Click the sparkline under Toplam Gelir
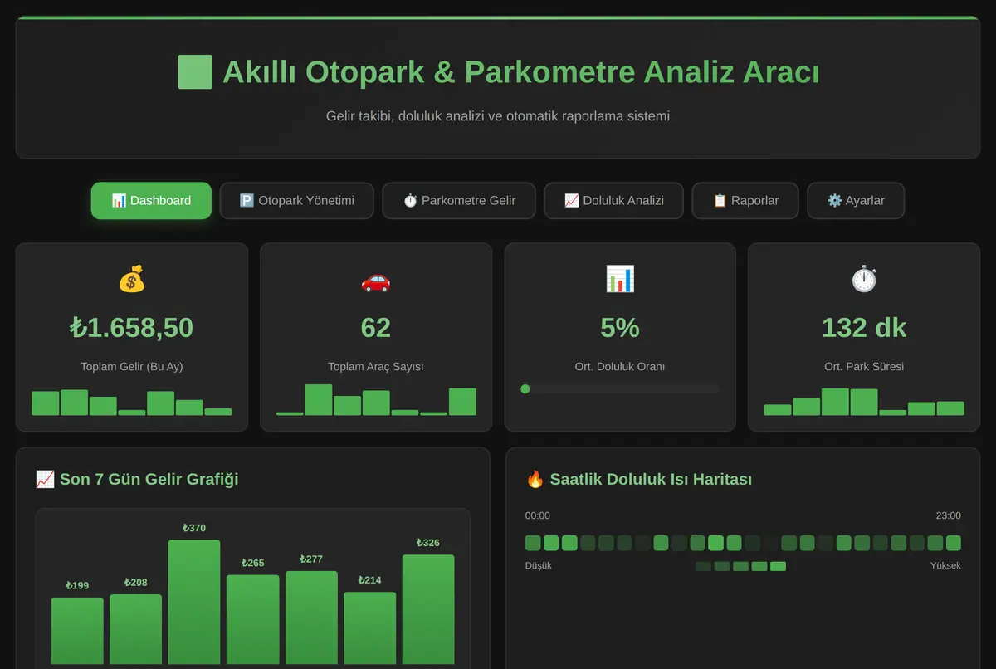The height and width of the screenshot is (669, 996). point(132,402)
